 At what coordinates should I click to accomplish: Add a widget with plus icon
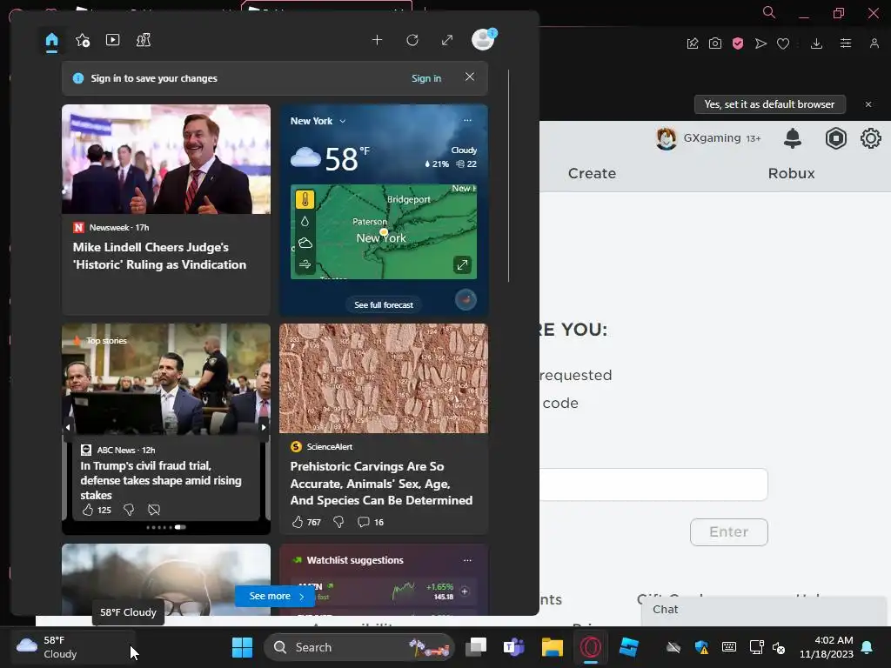(x=378, y=40)
